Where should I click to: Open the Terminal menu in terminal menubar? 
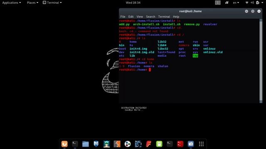point(164,17)
